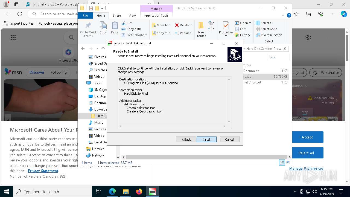The height and width of the screenshot is (197, 350).
Task: Click Explorer navigation back arrow
Action: (x=83, y=49)
